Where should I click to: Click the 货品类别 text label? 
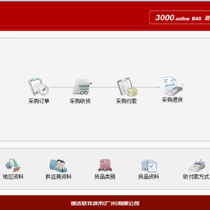(105, 177)
